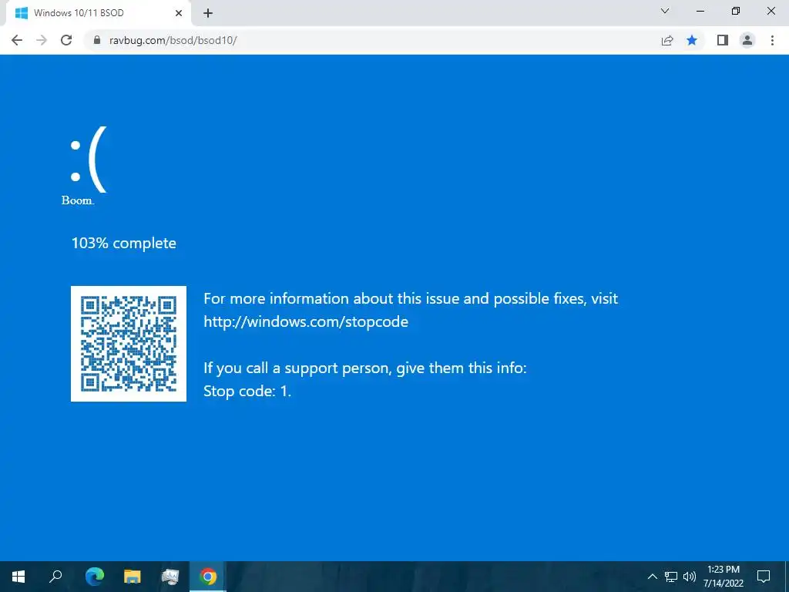Viewport: 789px width, 592px height.
Task: Minimize the Chrome window
Action: pyautogui.click(x=700, y=11)
